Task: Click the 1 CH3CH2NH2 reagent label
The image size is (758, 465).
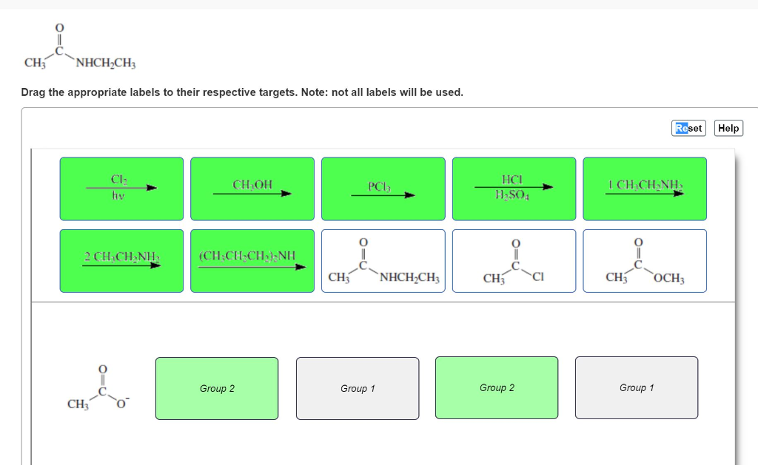Action: 644,188
